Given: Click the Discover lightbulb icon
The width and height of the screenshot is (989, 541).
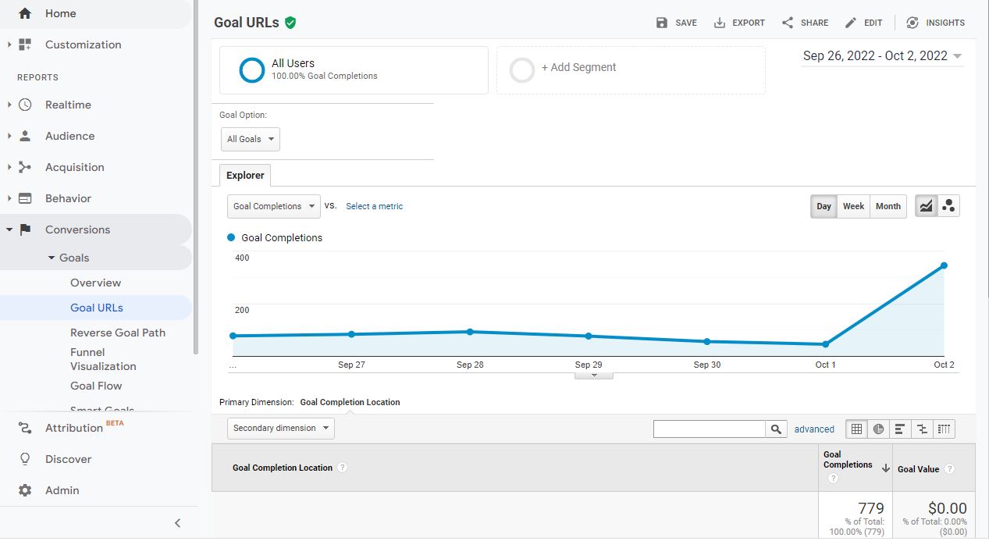Looking at the screenshot, I should [25, 459].
